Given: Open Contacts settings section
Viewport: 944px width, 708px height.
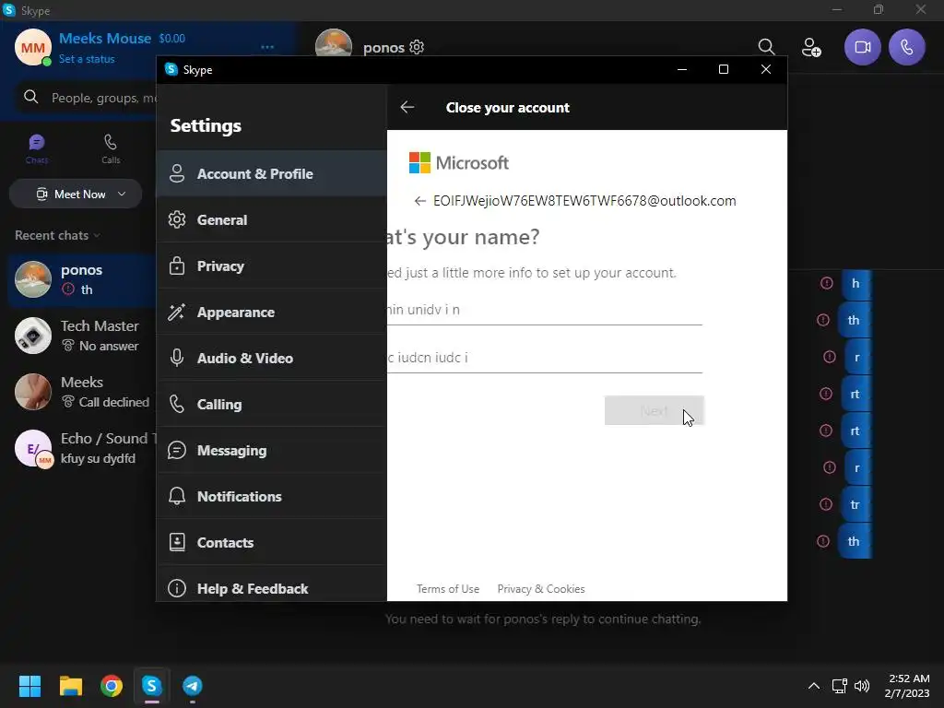Looking at the screenshot, I should click(x=272, y=542).
